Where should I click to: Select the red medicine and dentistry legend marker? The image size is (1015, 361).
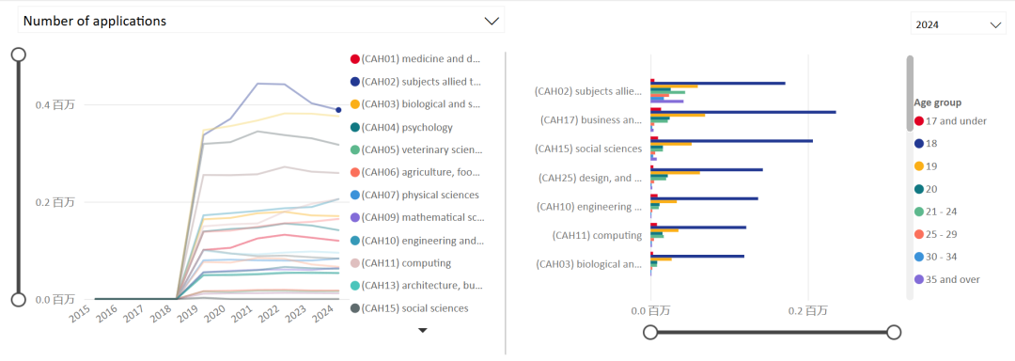click(354, 59)
